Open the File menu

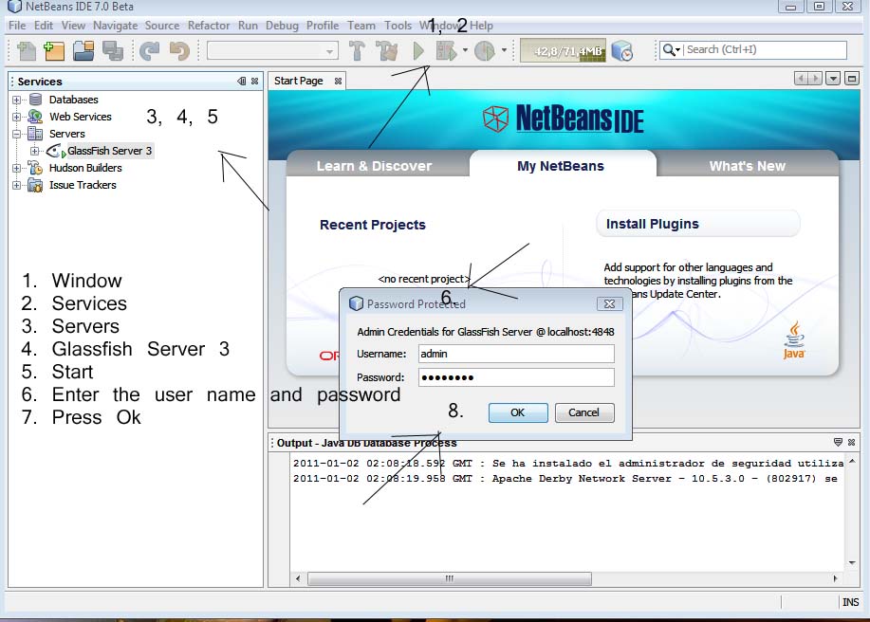click(x=17, y=26)
